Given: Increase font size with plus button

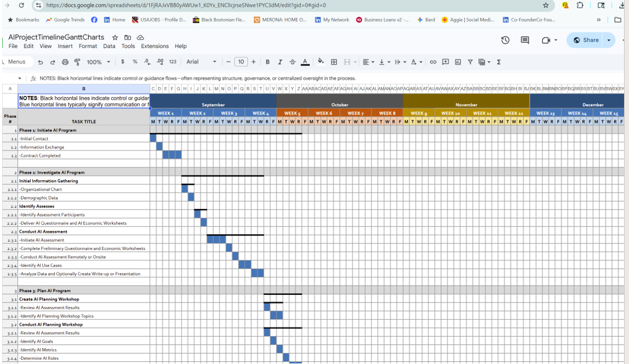Looking at the screenshot, I should (x=253, y=62).
